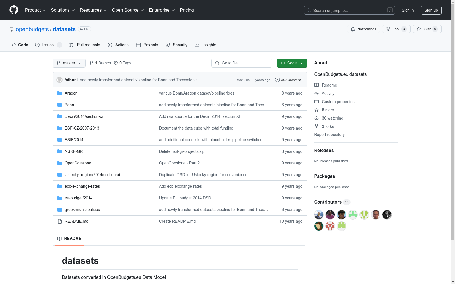Click the Notifications button

[363, 29]
